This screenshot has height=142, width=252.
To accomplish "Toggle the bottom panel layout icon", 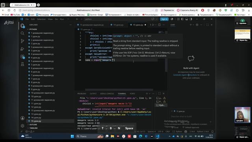I will (187, 19).
